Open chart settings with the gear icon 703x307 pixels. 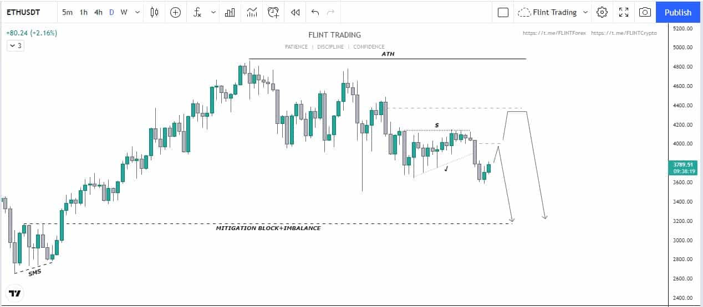point(602,12)
